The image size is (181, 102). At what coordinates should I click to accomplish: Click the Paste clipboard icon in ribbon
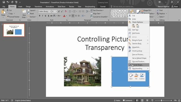(x=3, y=12)
